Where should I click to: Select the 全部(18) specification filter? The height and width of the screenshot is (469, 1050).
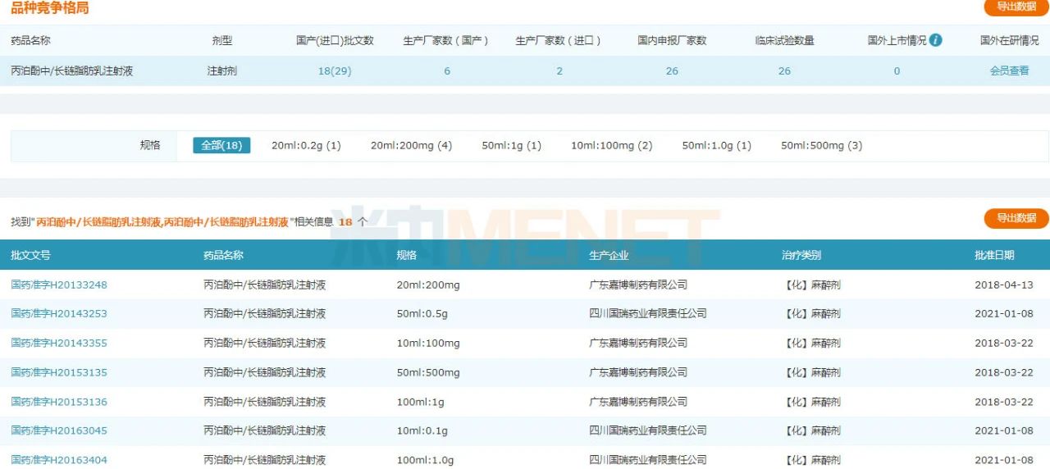click(221, 145)
